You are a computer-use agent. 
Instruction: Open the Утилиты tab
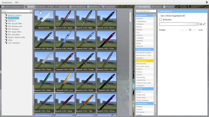(x=168, y=6)
